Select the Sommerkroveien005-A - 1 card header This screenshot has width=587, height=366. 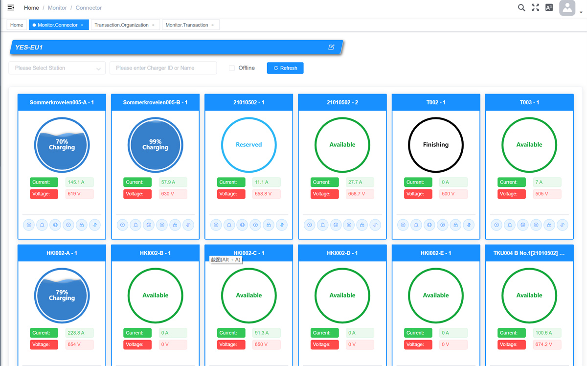pyautogui.click(x=62, y=102)
